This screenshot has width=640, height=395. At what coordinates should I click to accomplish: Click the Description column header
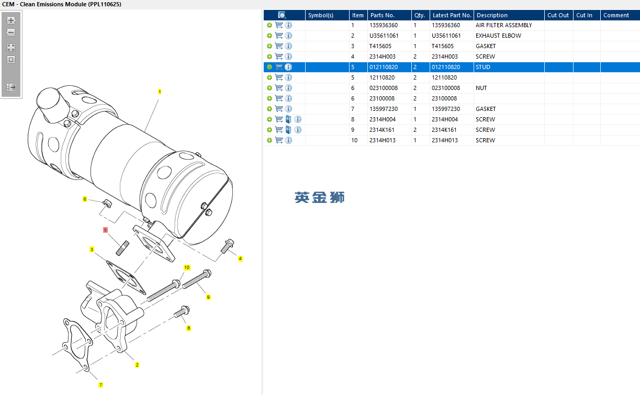pyautogui.click(x=509, y=15)
